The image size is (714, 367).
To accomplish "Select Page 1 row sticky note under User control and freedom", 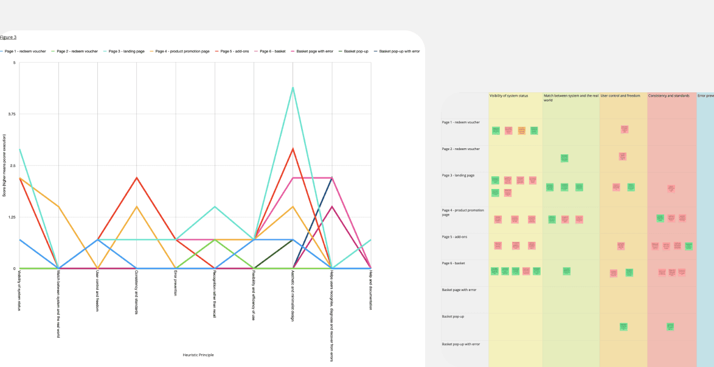I will 625,129.
